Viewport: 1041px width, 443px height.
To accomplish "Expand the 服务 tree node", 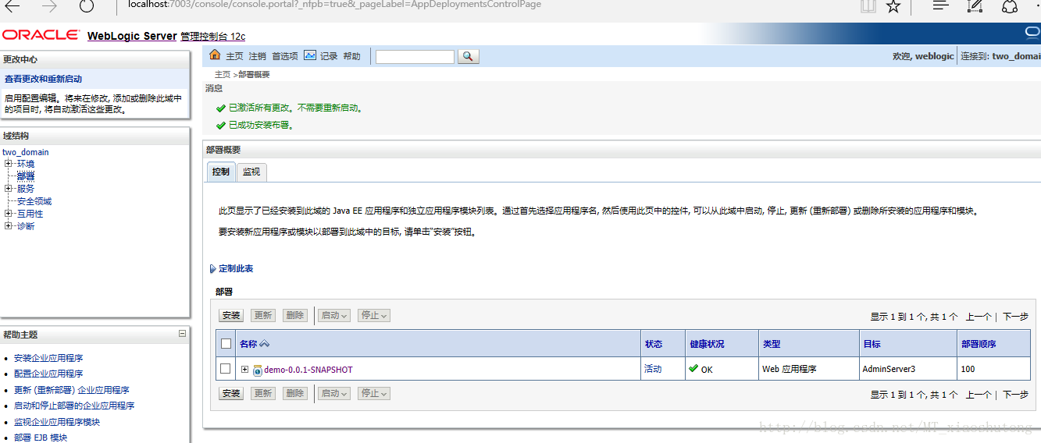I will [8, 189].
